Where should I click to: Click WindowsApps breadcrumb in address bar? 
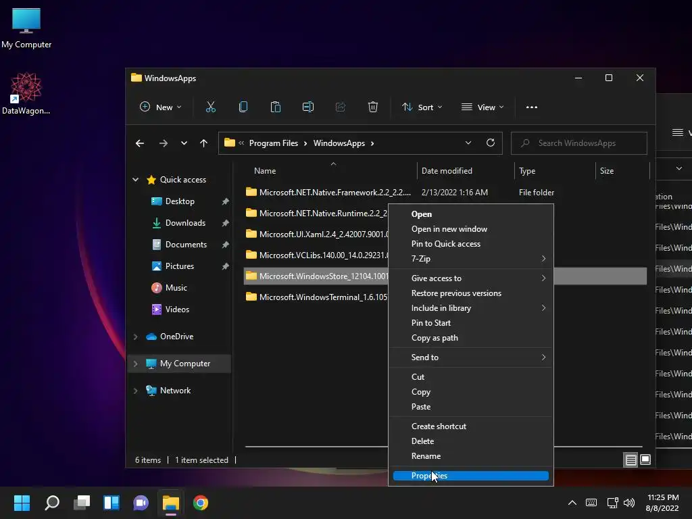click(339, 143)
